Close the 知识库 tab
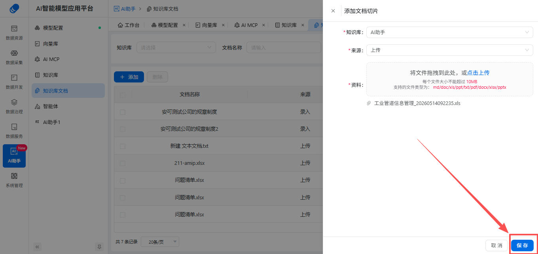538x254 pixels. (303, 25)
